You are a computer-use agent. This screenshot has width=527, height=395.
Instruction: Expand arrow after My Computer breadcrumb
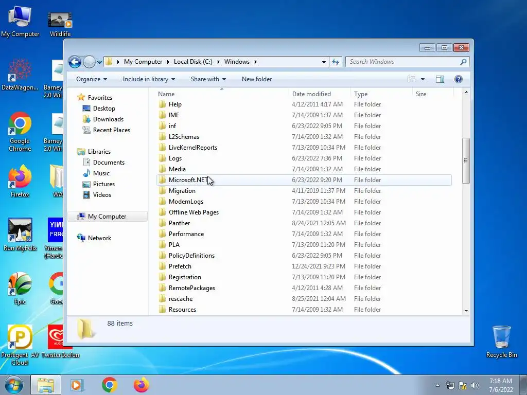(x=168, y=62)
